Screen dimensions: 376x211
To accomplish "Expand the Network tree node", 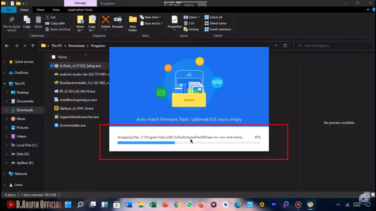I will 4,174.
